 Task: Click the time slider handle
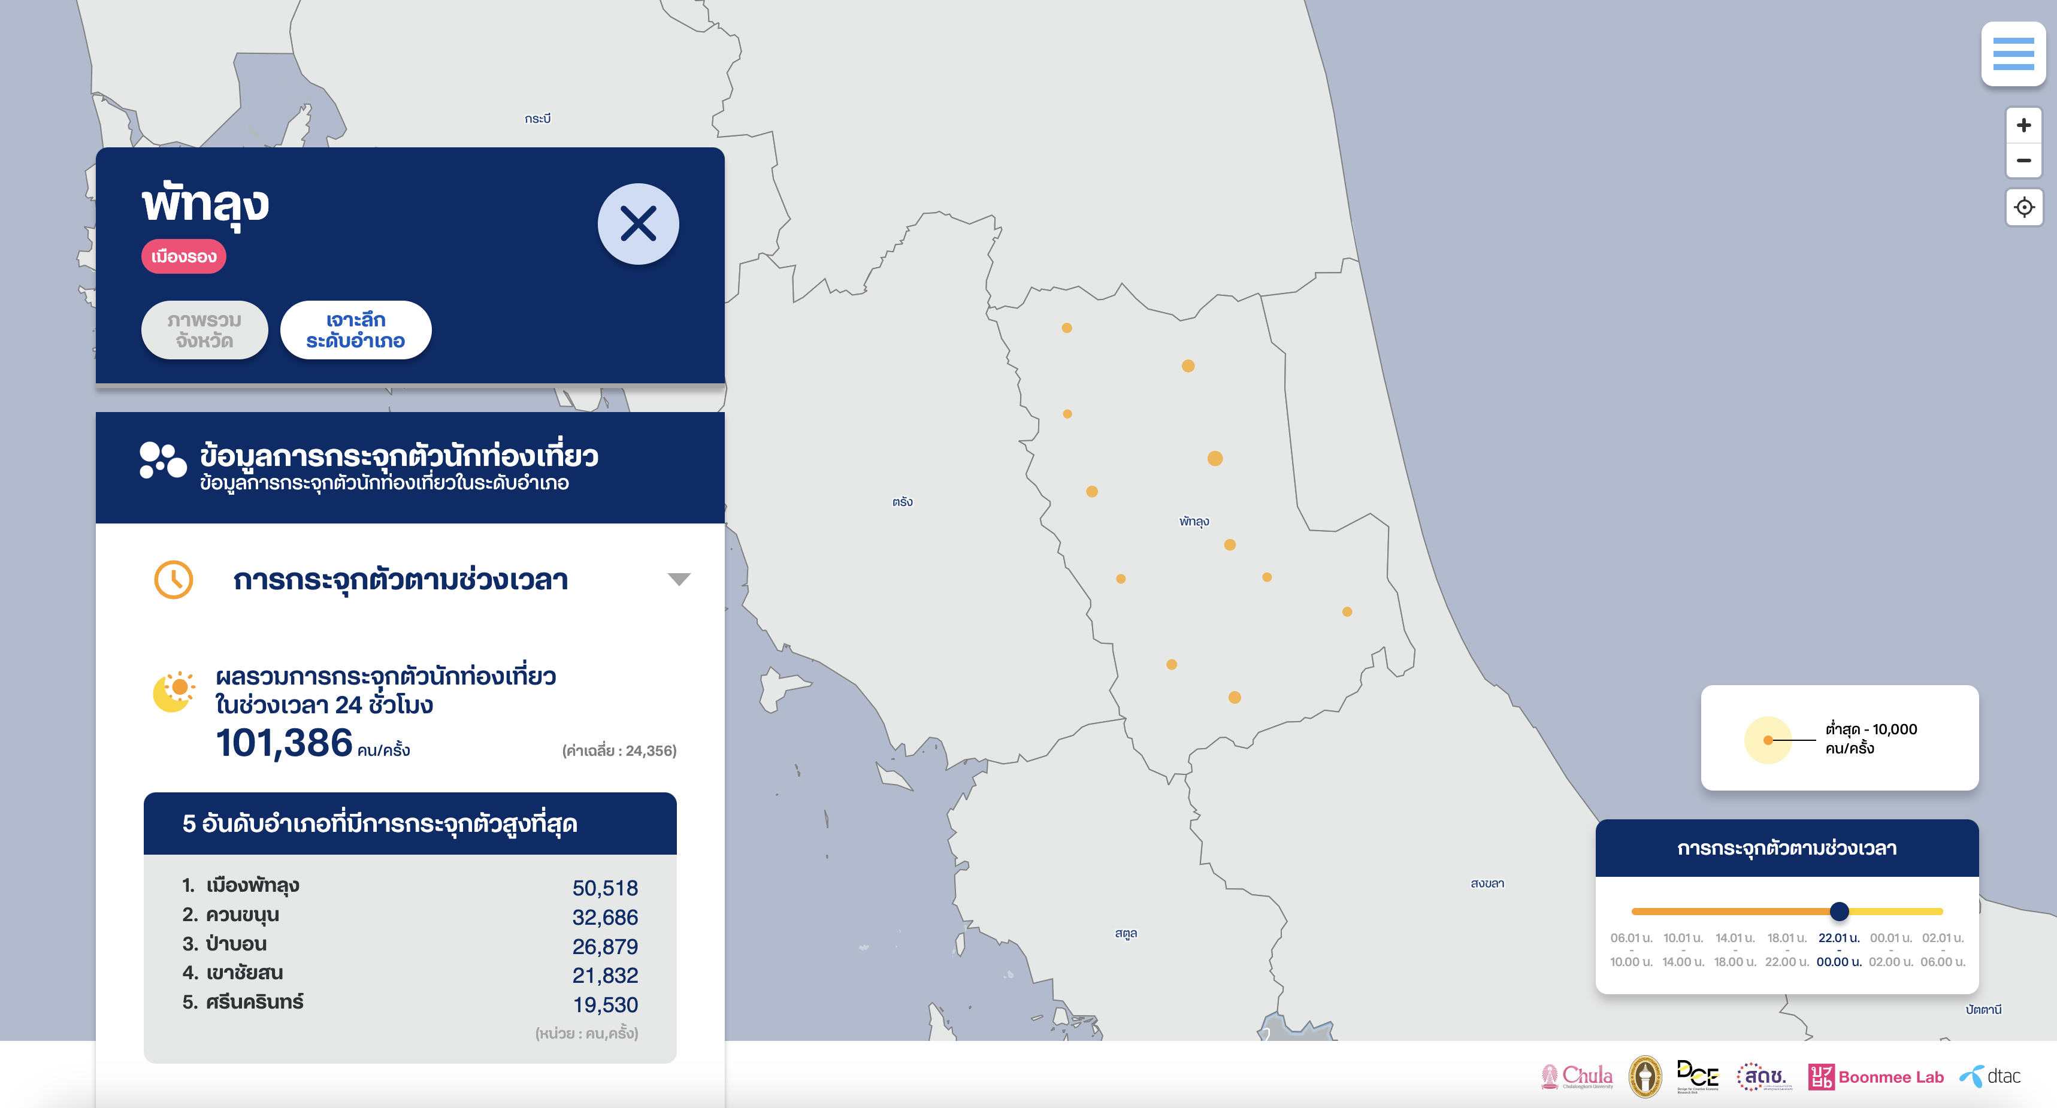1839,911
